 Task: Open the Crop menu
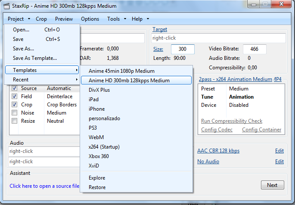[x=41, y=19]
